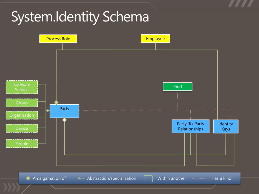Click the 'Abstraction/specialization' legend text

pyautogui.click(x=112, y=178)
